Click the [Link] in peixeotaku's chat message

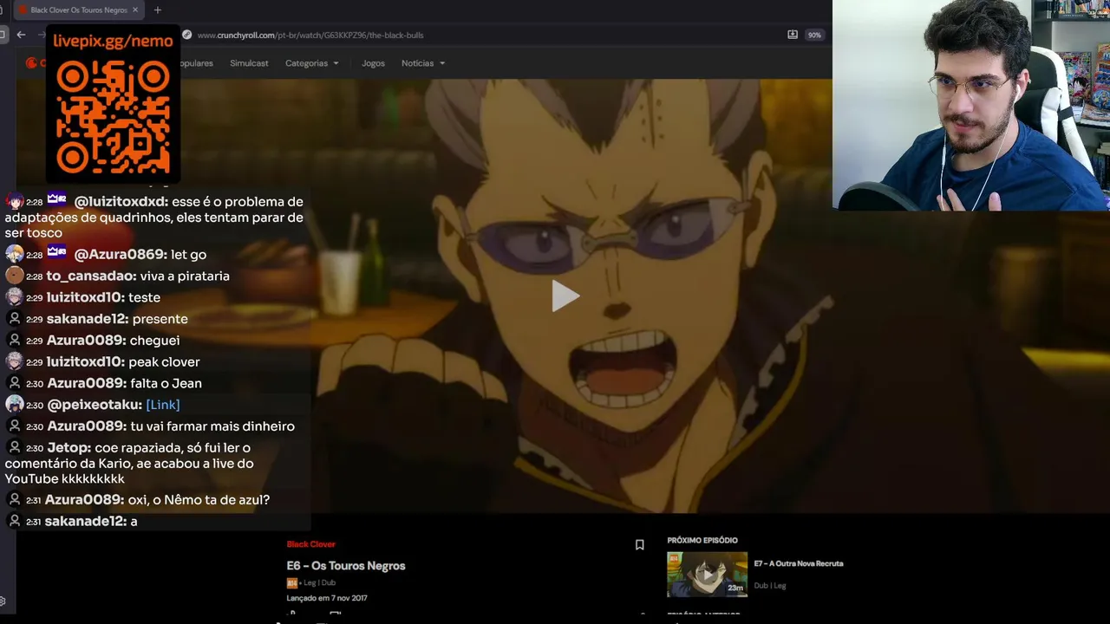163,405
